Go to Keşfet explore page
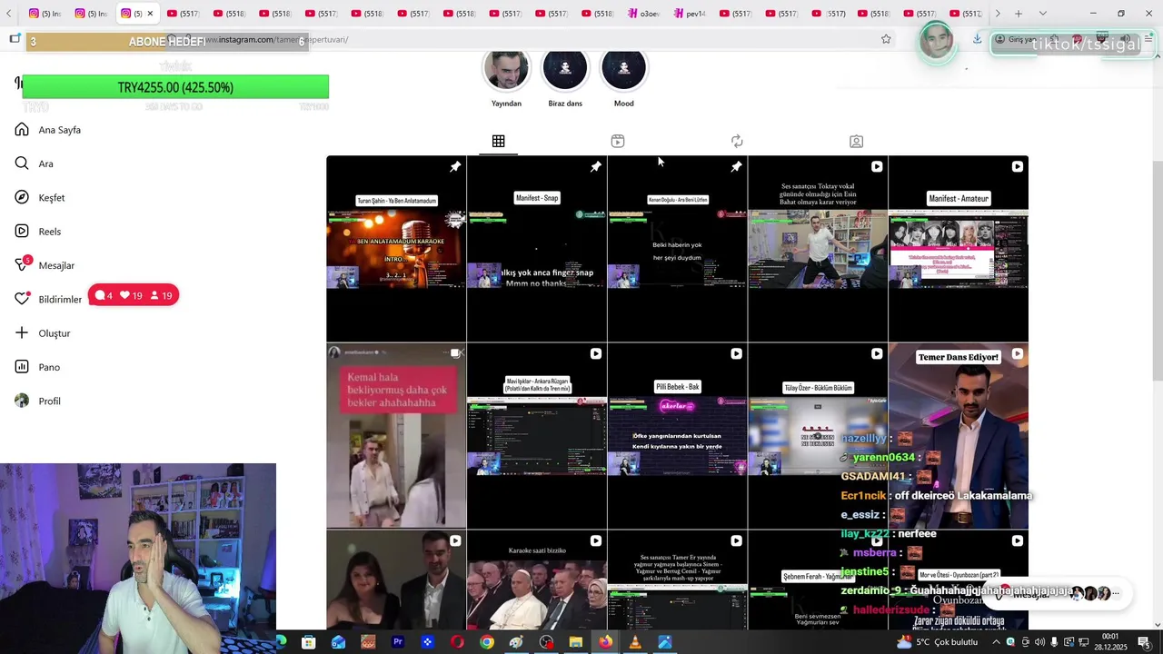This screenshot has width=1163, height=654. [x=40, y=198]
